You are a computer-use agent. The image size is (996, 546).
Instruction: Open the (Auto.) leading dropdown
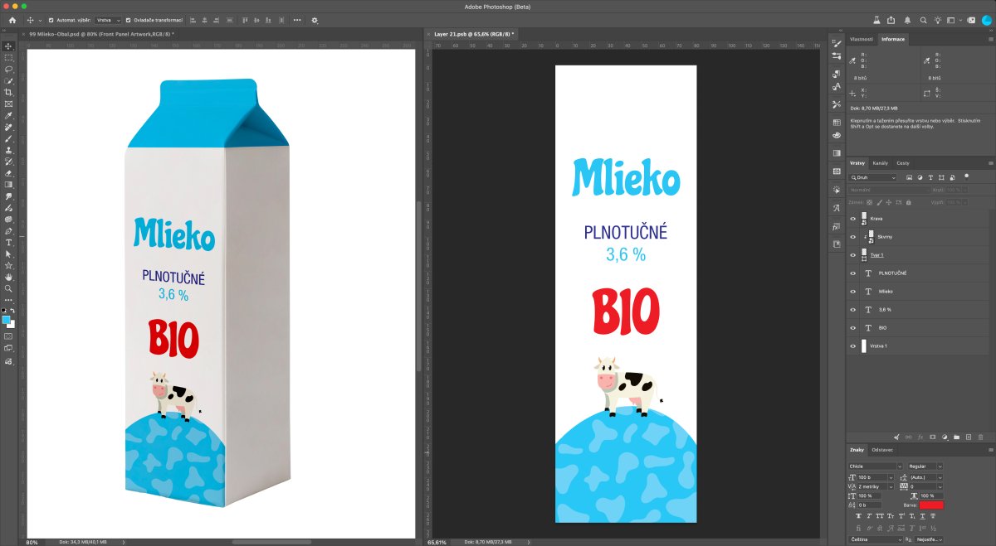(926, 478)
